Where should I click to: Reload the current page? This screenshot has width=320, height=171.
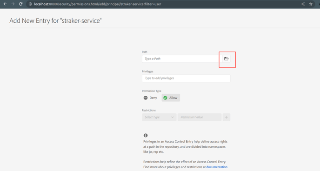click(20, 4)
